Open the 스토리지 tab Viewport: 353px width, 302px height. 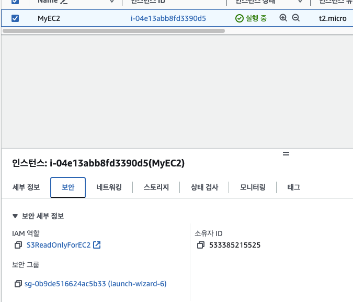pyautogui.click(x=156, y=187)
